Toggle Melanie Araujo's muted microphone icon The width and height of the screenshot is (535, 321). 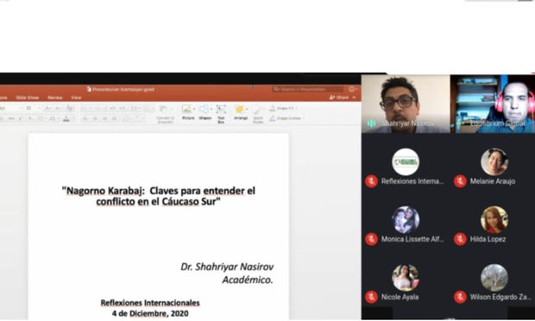coord(460,181)
